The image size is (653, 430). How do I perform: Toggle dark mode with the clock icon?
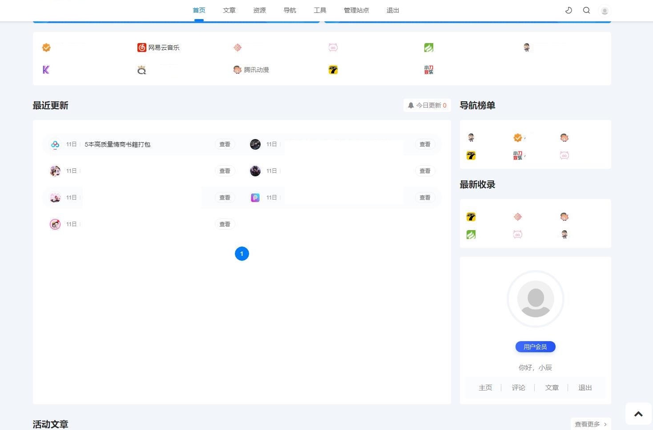click(568, 10)
